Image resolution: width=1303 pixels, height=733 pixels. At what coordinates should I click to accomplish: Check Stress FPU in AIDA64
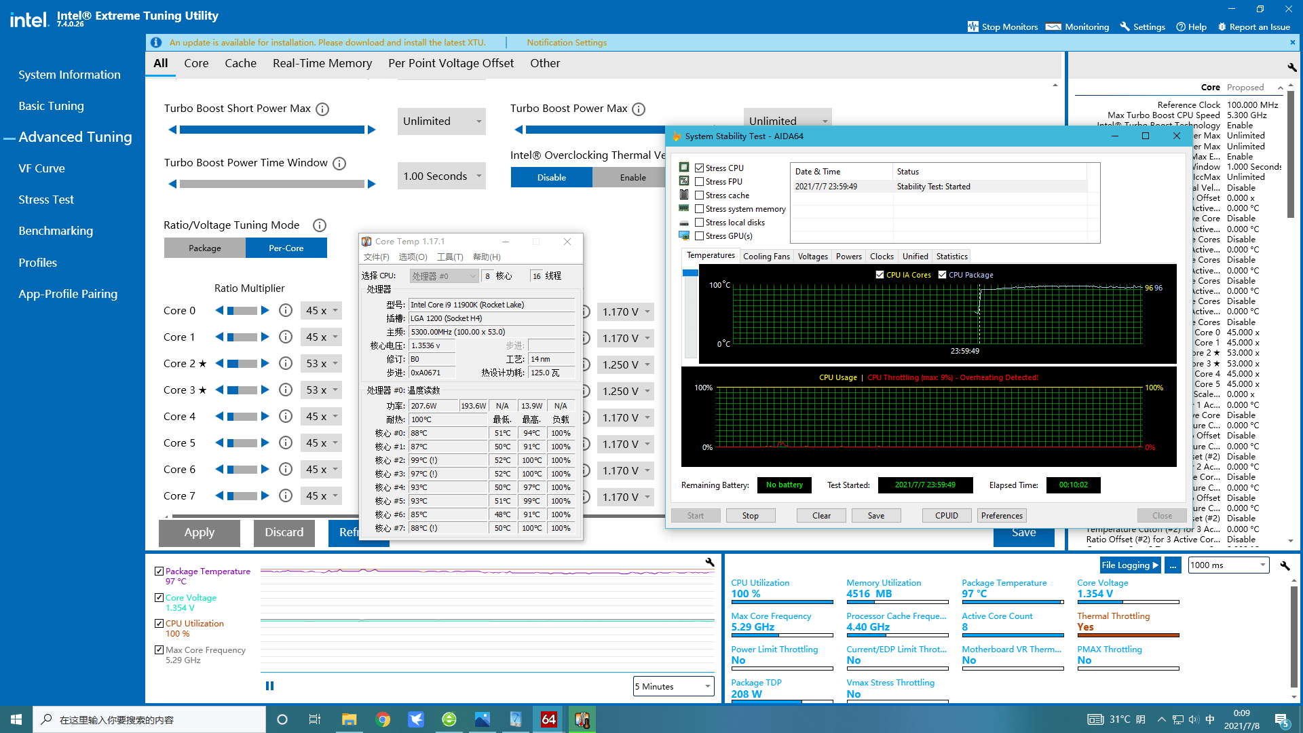click(699, 182)
